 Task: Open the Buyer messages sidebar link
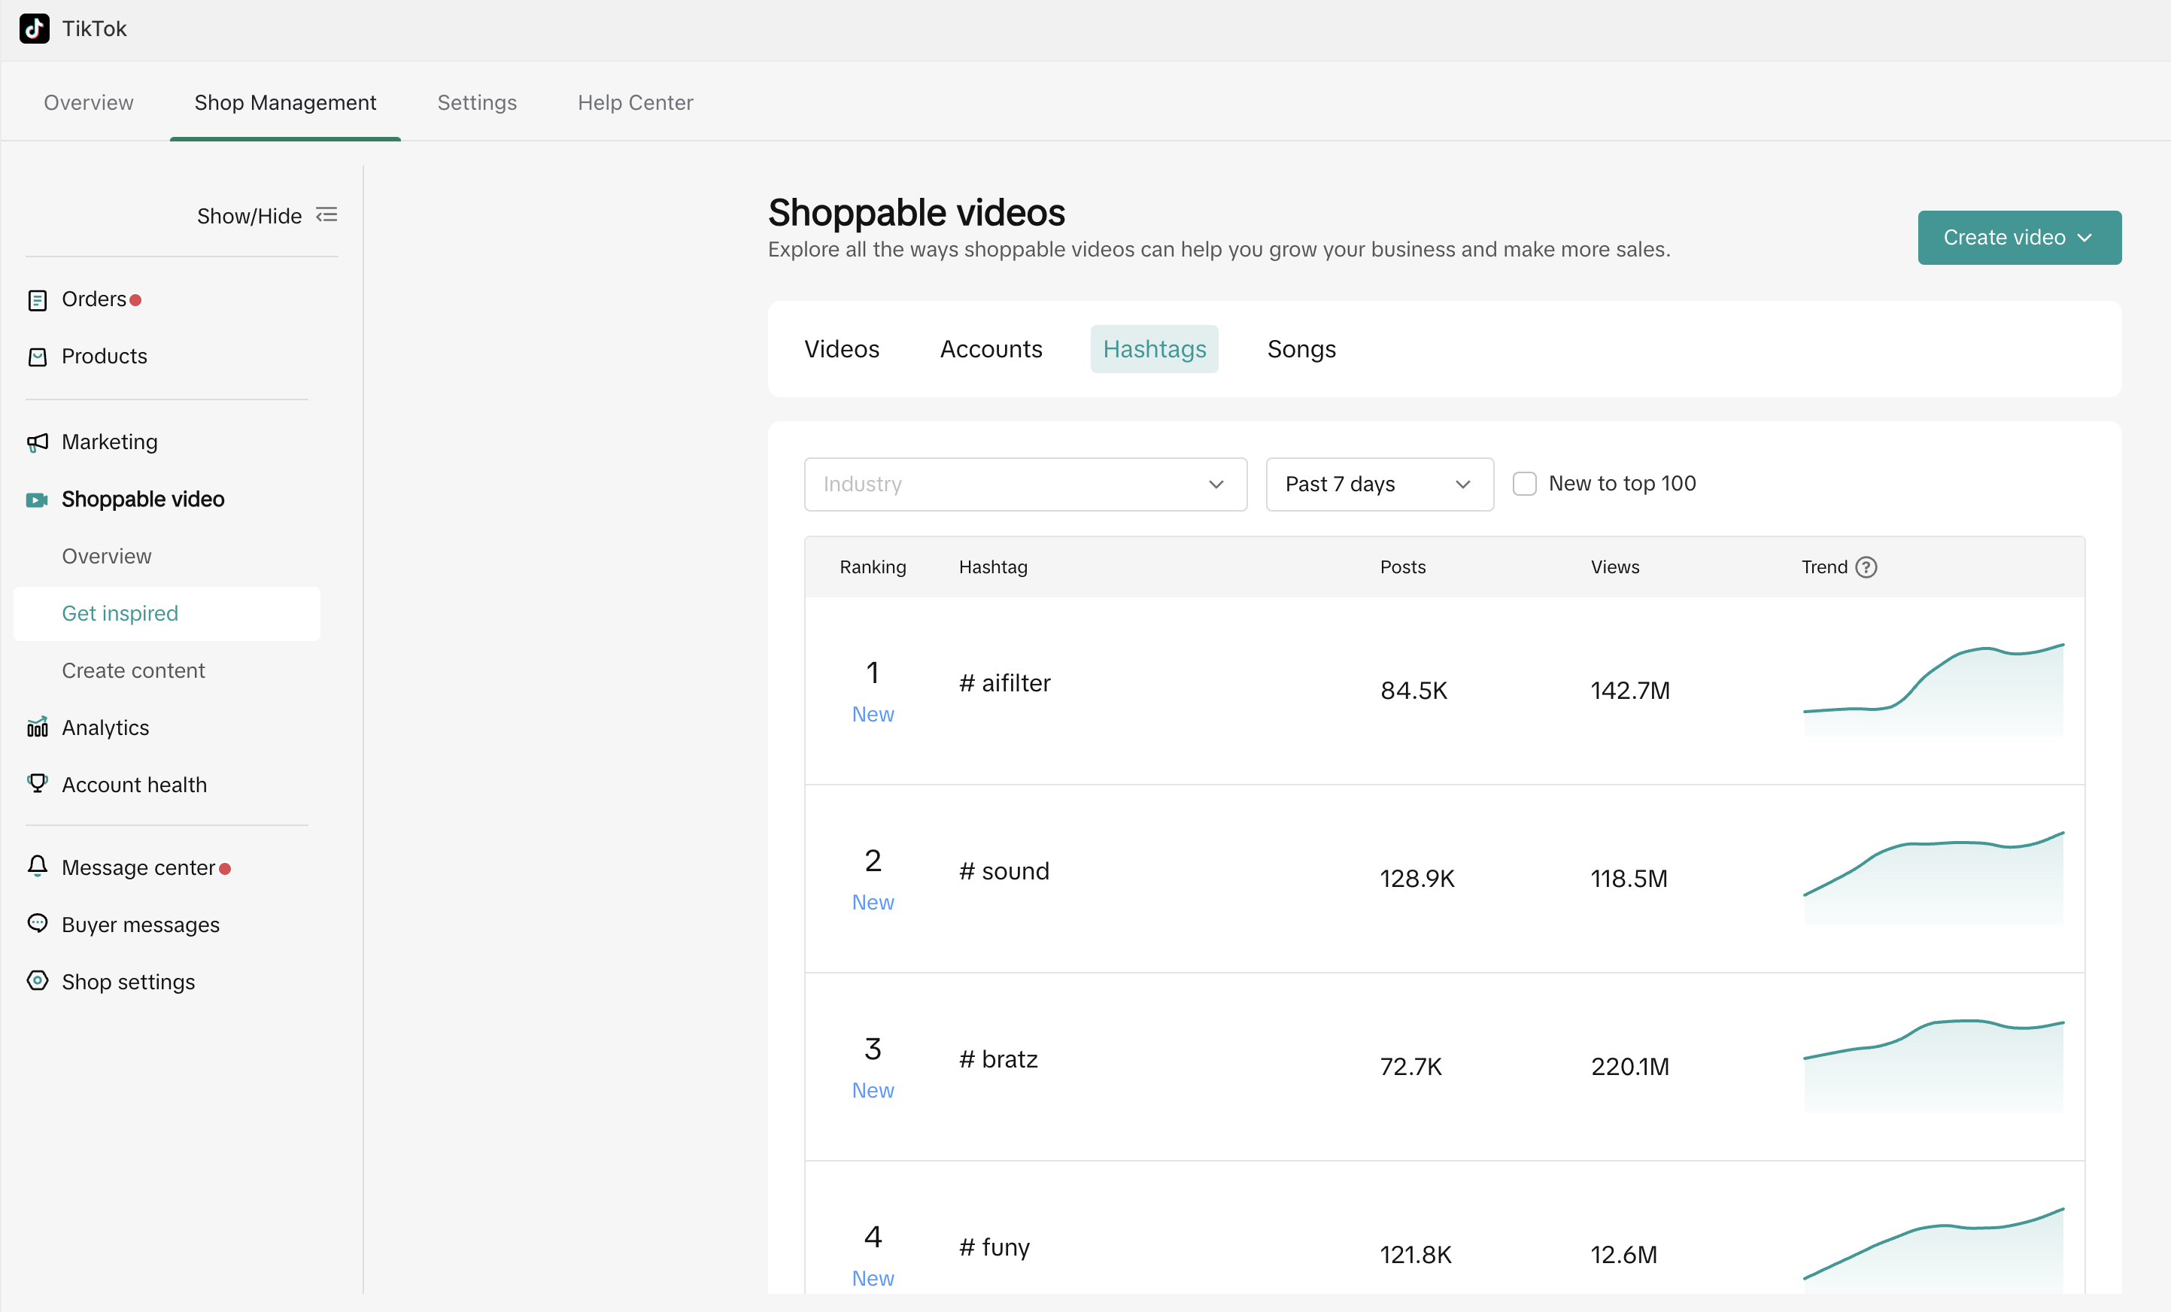[140, 925]
